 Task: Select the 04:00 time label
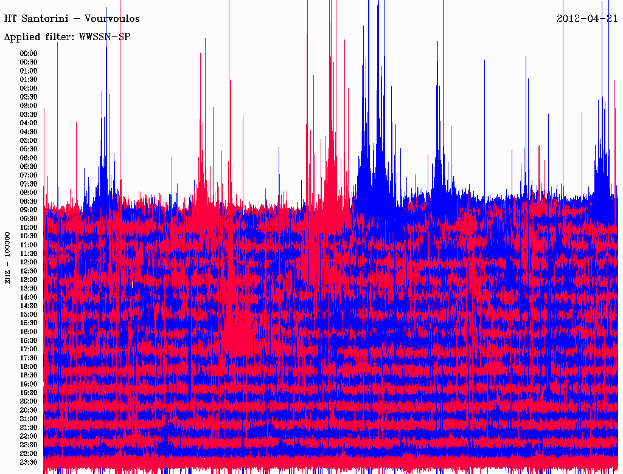(29, 123)
